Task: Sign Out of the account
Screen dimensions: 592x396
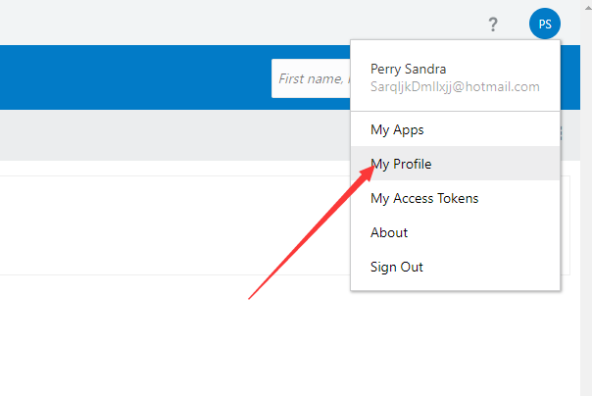Action: pyautogui.click(x=396, y=267)
